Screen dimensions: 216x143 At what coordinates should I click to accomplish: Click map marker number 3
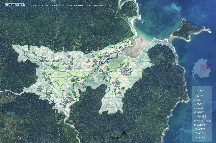[99, 62]
